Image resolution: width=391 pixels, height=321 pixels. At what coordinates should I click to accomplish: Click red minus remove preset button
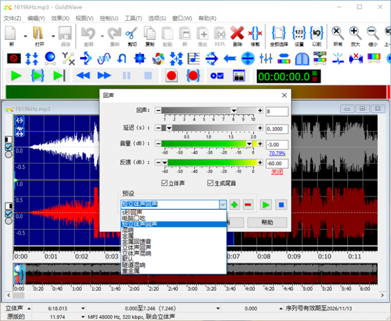point(248,205)
